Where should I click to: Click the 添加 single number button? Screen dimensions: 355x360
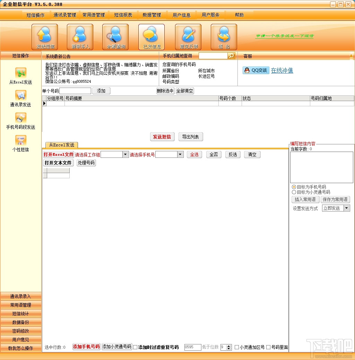point(101,91)
